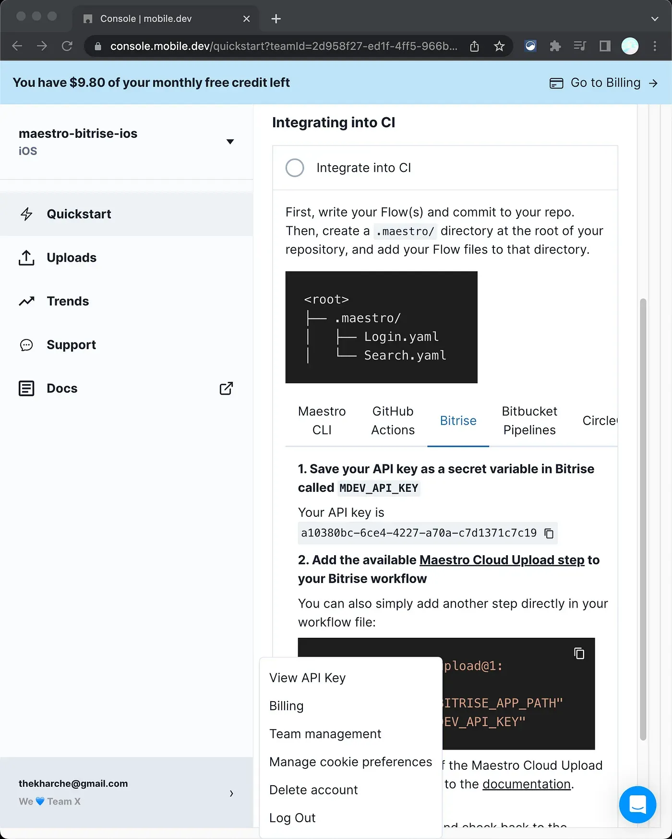Open browser extensions puzzle icon
The image size is (672, 839).
point(555,46)
